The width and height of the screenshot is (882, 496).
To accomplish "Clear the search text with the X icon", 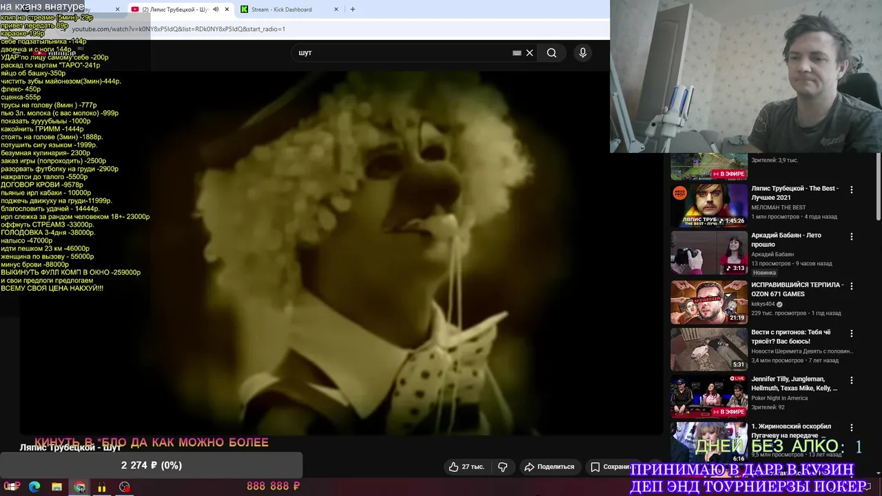I will tap(529, 53).
